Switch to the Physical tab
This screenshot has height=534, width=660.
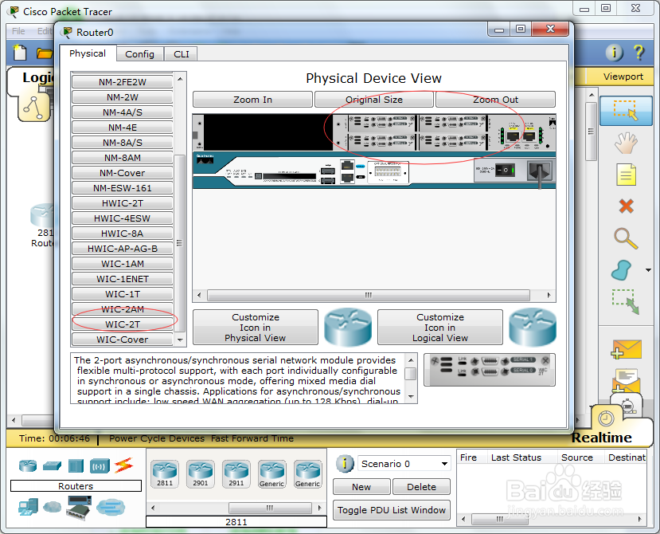pyautogui.click(x=88, y=53)
